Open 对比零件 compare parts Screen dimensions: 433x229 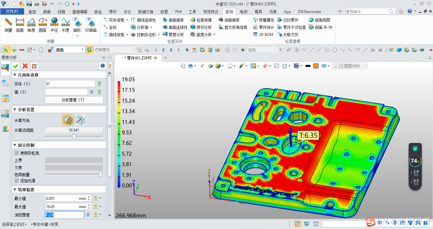click(288, 20)
